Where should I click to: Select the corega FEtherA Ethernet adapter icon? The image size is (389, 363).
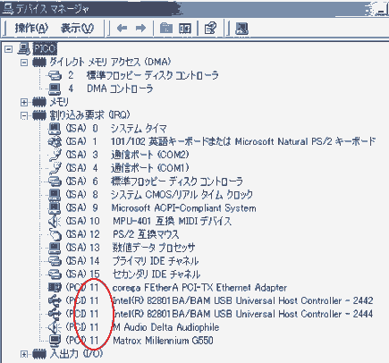pos(55,287)
